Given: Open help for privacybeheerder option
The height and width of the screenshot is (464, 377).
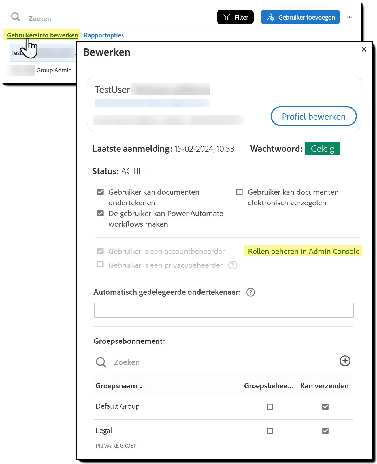Looking at the screenshot, I should point(233,265).
